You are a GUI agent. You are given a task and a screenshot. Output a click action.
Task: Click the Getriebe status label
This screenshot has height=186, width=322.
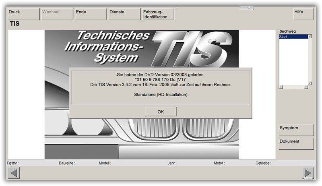pyautogui.click(x=263, y=163)
